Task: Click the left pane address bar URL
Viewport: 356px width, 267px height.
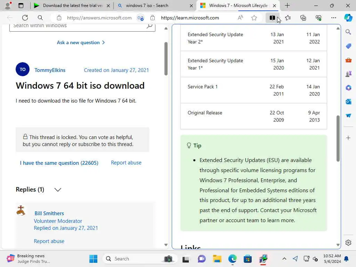Action: pyautogui.click(x=99, y=18)
